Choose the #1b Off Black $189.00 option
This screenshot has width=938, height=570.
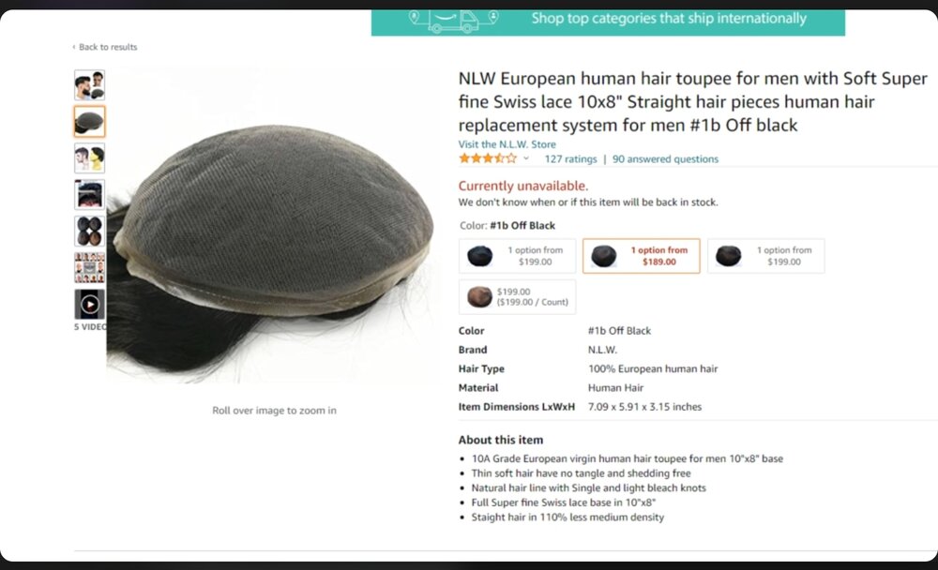point(642,256)
